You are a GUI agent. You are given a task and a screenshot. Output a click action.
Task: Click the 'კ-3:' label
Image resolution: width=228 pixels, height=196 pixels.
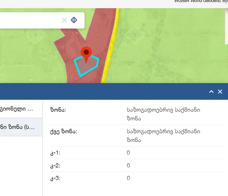[55, 178]
